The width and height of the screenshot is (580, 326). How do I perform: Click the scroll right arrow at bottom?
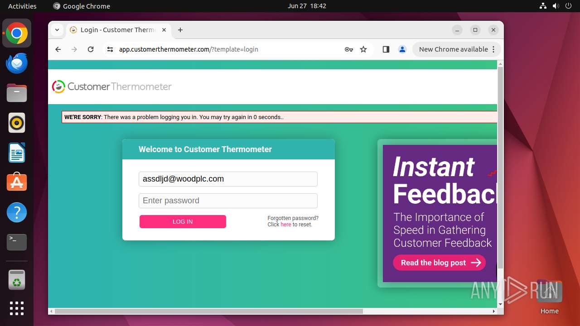point(494,311)
